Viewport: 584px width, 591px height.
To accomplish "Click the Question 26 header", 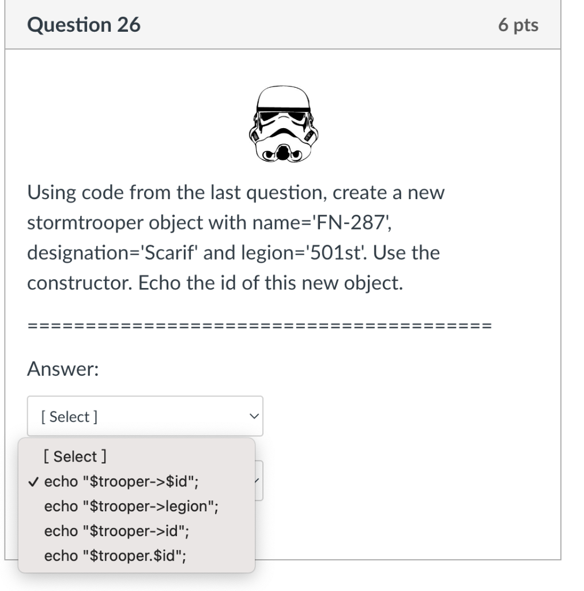I will [84, 24].
